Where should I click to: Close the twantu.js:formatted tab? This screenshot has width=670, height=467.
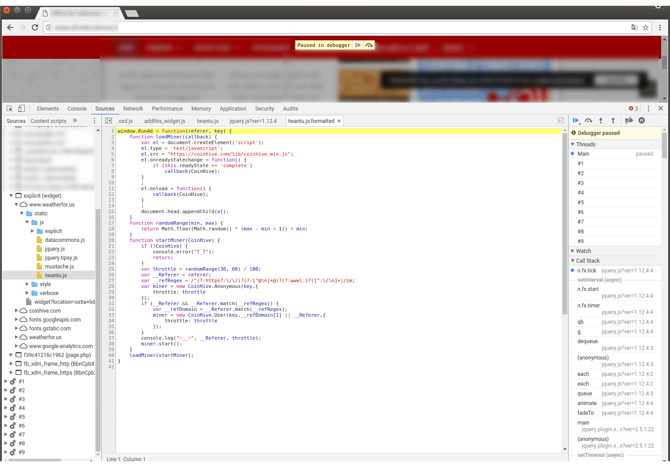coord(339,121)
